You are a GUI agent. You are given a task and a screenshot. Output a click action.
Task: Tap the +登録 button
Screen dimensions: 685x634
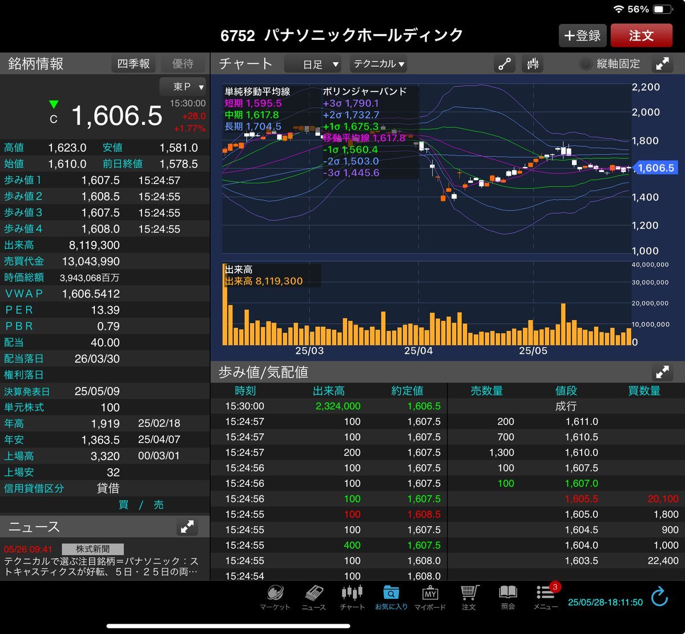tap(582, 35)
